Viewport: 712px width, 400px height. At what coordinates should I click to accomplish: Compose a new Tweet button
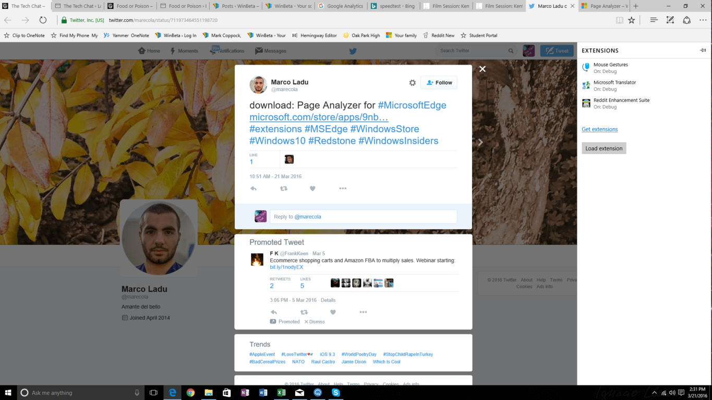[557, 51]
